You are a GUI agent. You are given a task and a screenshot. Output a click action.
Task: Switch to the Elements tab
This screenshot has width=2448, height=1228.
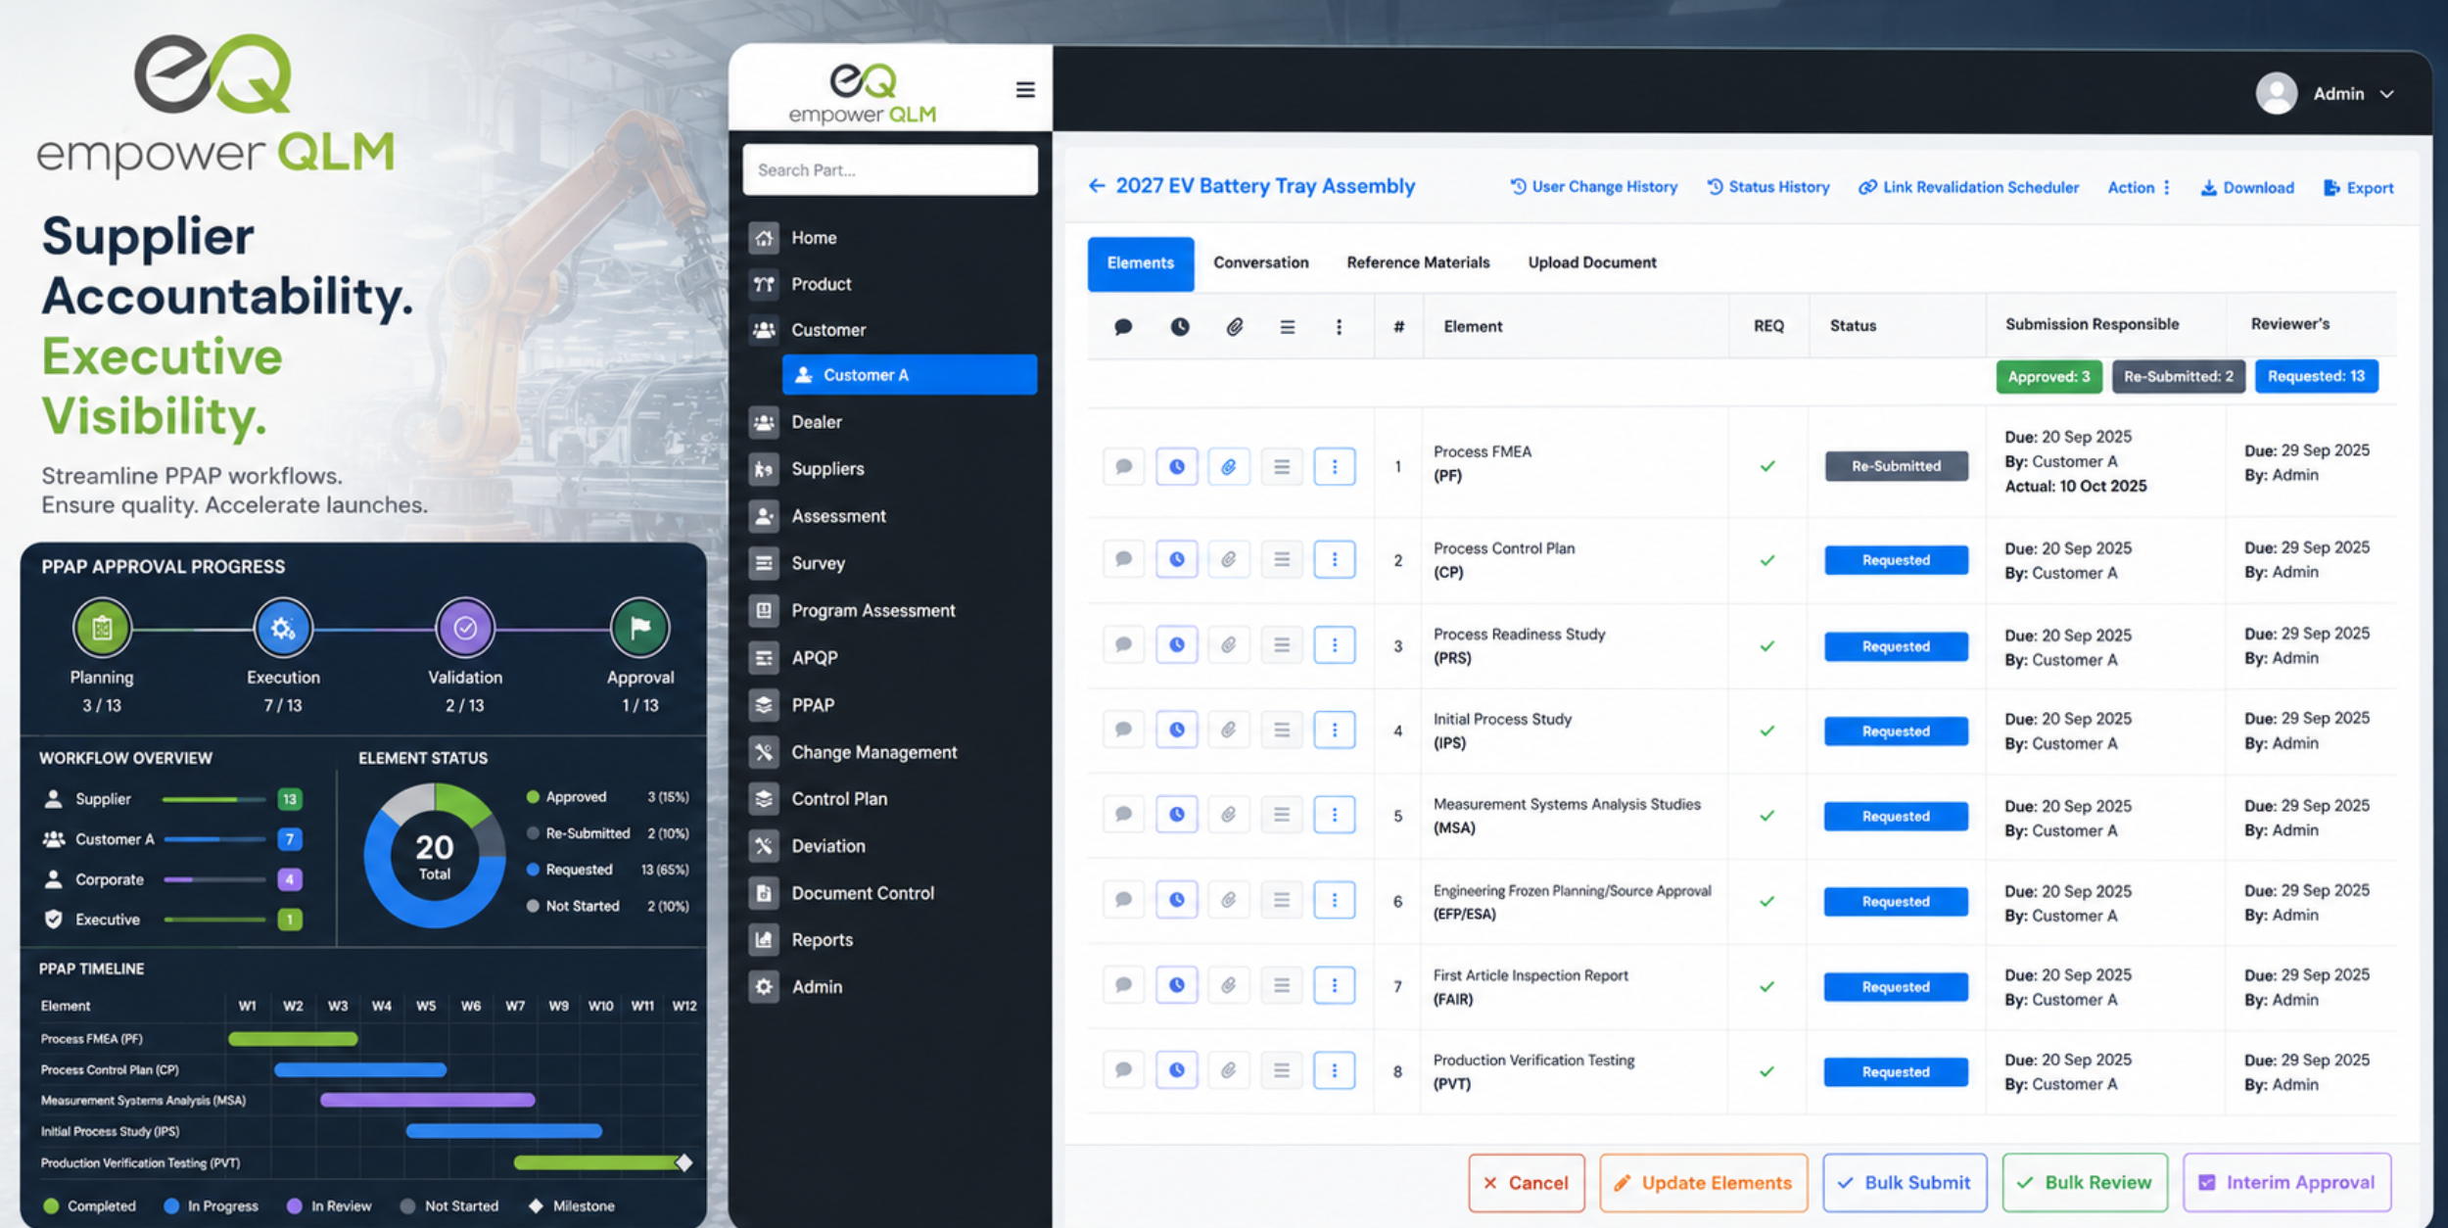tap(1141, 263)
